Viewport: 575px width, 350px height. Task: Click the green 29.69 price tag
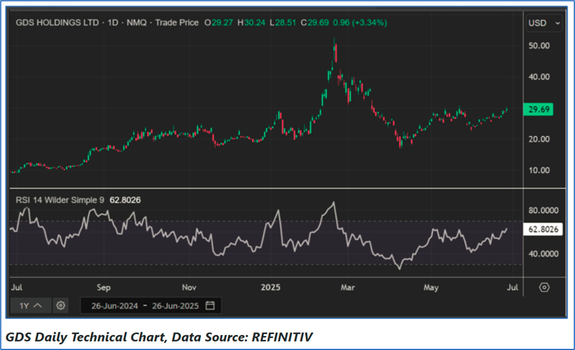coord(537,109)
